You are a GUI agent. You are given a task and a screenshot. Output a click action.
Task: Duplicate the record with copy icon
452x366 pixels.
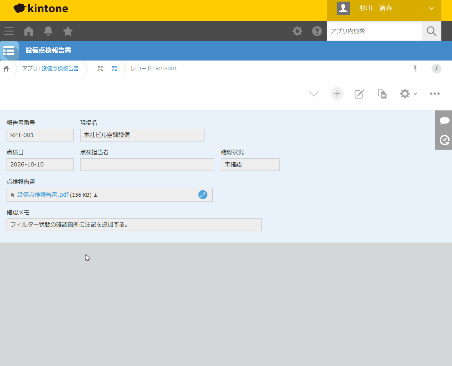point(382,94)
